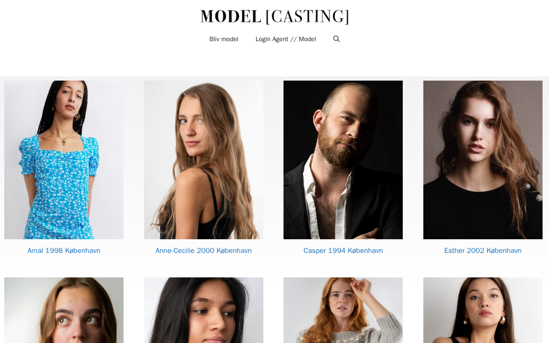
Task: Open Login Agent // Model page
Action: [286, 39]
